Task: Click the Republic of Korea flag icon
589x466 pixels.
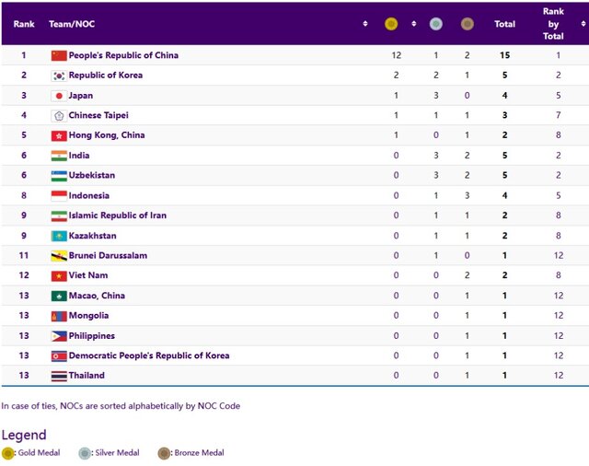Action: tap(59, 76)
